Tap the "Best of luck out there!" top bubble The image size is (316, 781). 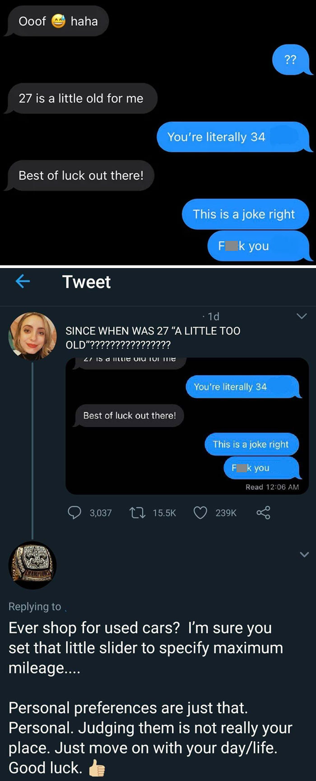[81, 175]
